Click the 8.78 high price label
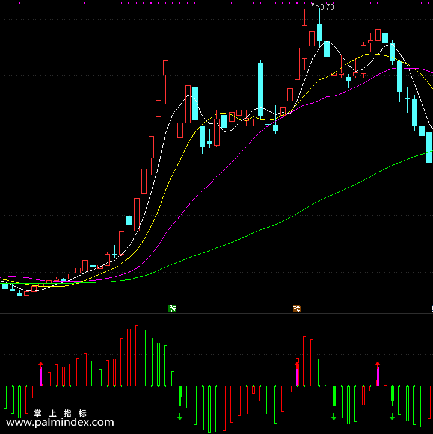 (327, 7)
